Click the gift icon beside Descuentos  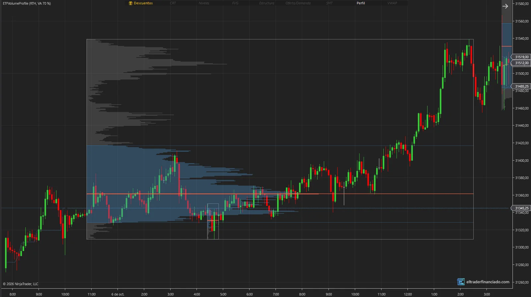pos(130,3)
